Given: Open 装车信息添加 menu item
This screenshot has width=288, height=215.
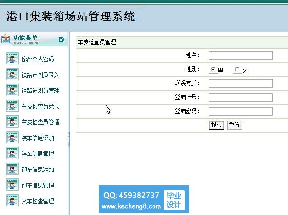Looking at the screenshot, I should (37, 138).
